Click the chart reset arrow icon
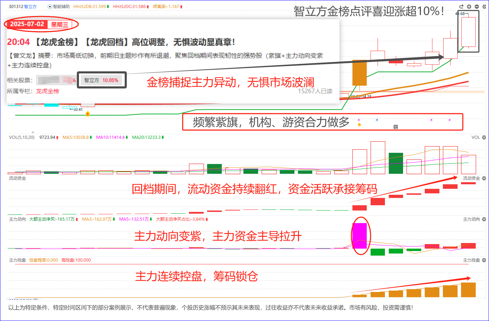The height and width of the screenshot is (321, 489). (461, 7)
